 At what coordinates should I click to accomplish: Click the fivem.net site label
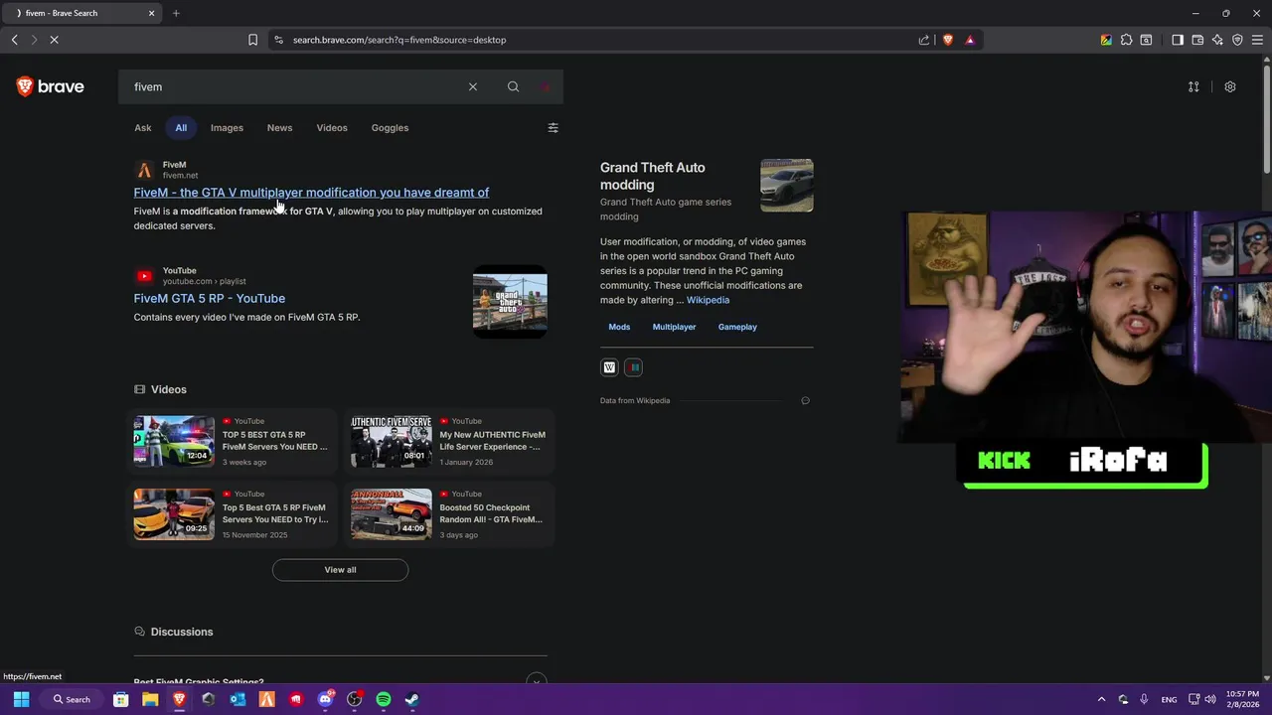point(180,176)
